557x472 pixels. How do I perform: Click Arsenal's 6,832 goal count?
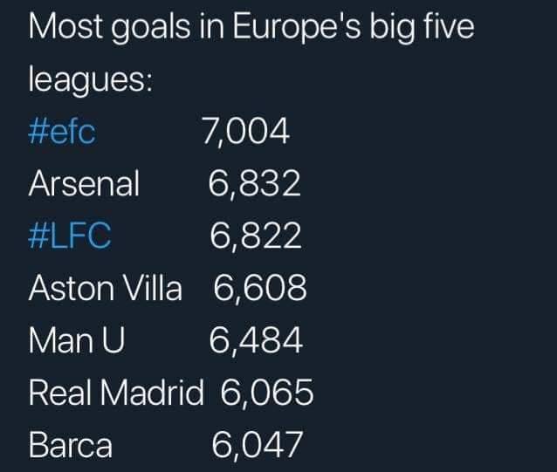[255, 184]
